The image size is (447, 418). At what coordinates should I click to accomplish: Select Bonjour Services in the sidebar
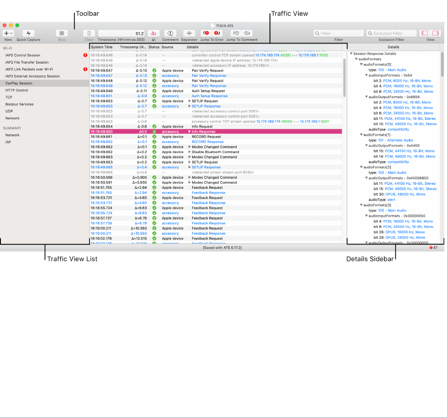tap(19, 104)
